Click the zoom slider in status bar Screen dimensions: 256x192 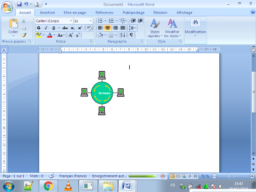pos(229,176)
